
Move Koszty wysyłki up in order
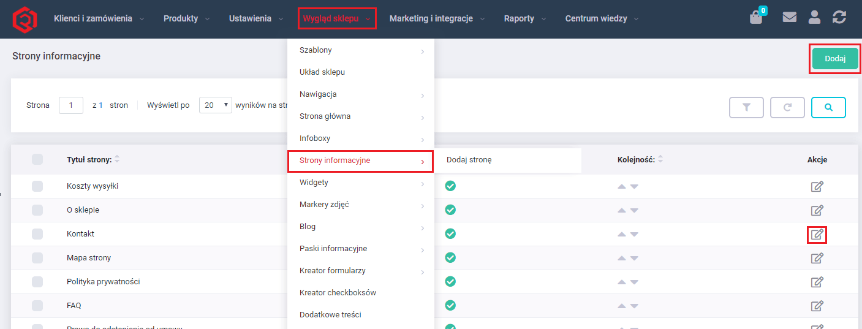tap(622, 186)
